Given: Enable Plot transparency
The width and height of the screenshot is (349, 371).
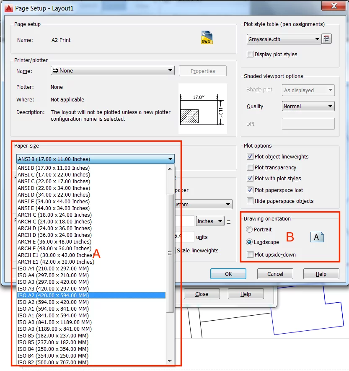Looking at the screenshot, I should (250, 167).
